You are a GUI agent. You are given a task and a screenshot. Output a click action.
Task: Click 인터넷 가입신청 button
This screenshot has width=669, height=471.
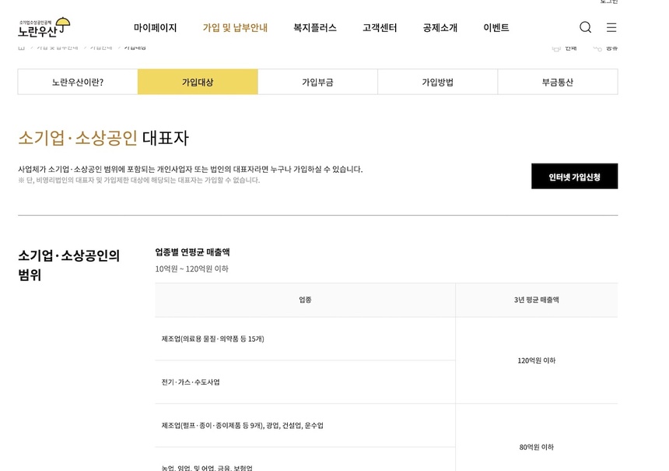[574, 176]
